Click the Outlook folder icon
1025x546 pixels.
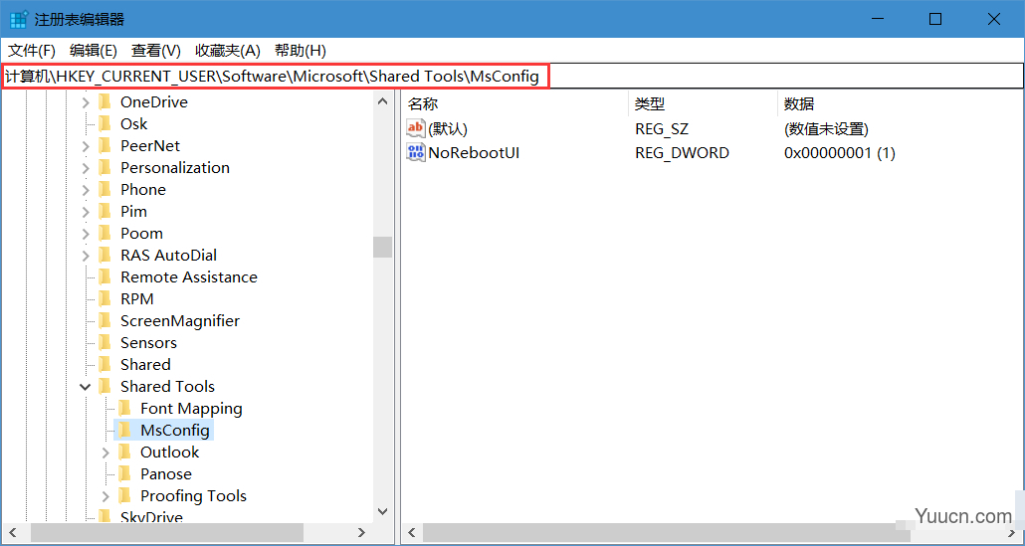(124, 452)
